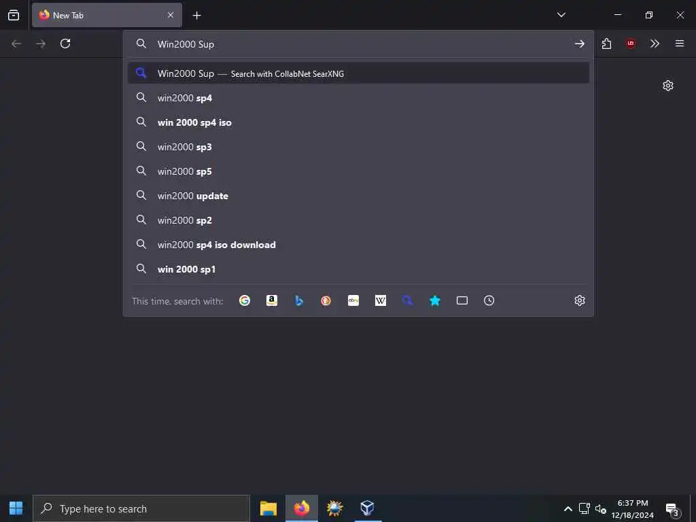The image size is (696, 522).
Task: Choose suggestion 'win2000 sp3'
Action: (358, 147)
